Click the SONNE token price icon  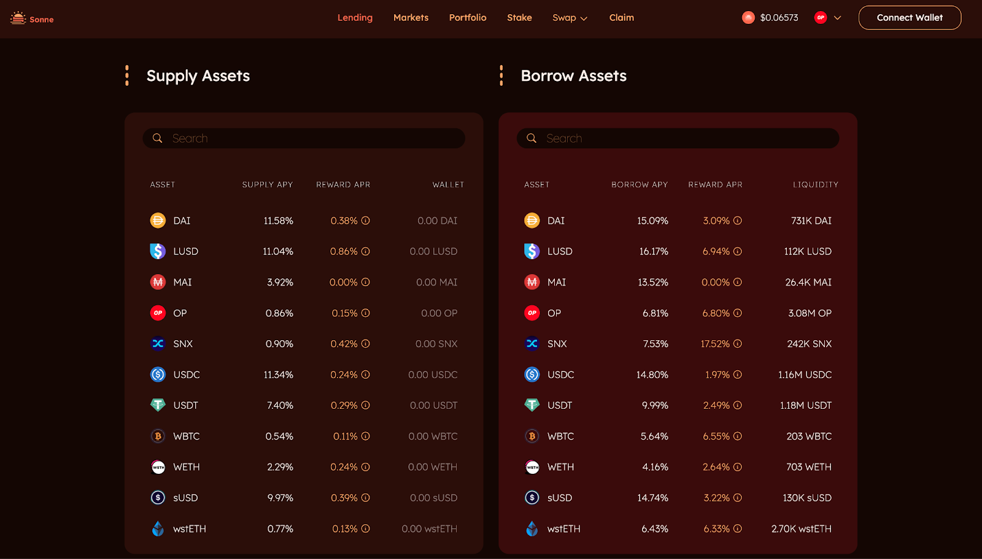[748, 18]
